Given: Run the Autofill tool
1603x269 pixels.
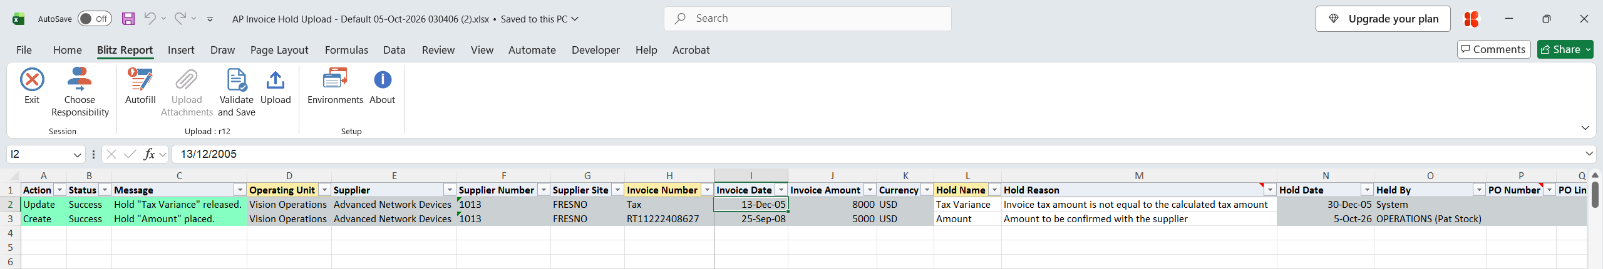Looking at the screenshot, I should [x=140, y=86].
